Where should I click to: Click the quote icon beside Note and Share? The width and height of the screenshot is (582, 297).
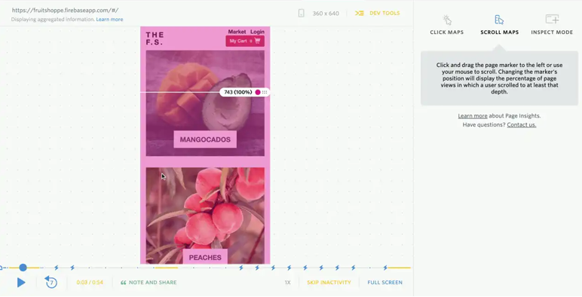tap(123, 283)
